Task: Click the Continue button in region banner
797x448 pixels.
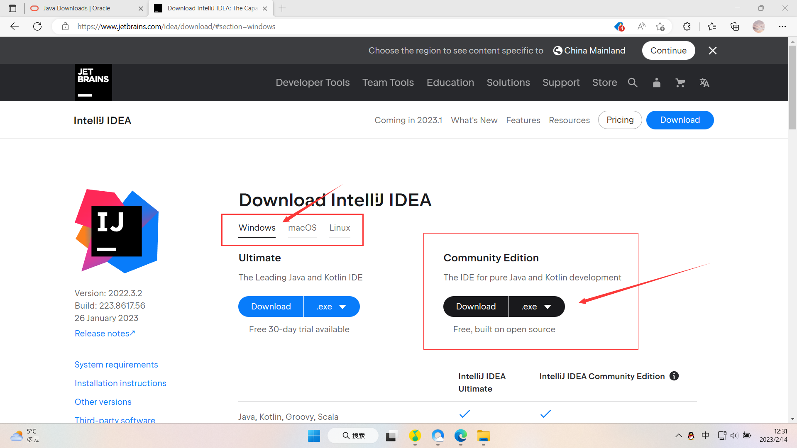Action: (668, 51)
